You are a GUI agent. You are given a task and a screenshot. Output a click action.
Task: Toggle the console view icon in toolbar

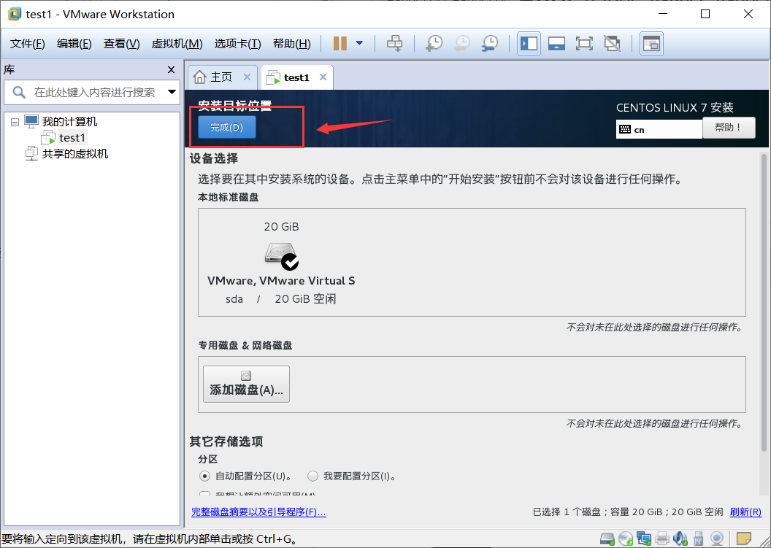[651, 43]
